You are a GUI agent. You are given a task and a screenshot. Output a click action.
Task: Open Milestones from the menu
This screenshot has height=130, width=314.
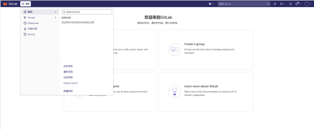pyautogui.click(x=40, y=23)
